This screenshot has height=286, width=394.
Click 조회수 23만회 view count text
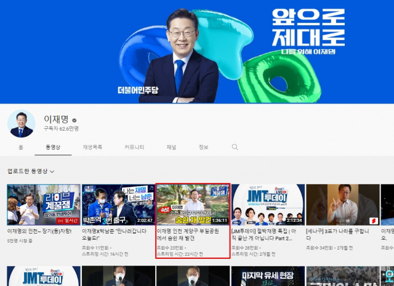(170, 248)
